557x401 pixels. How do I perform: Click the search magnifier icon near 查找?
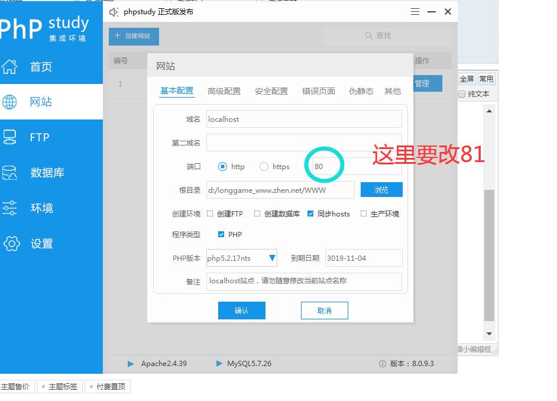tap(369, 35)
